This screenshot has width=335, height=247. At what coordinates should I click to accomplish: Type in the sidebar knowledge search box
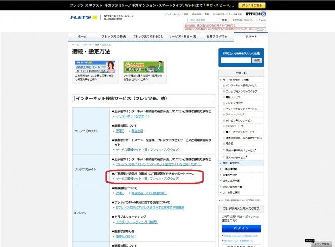235,60
